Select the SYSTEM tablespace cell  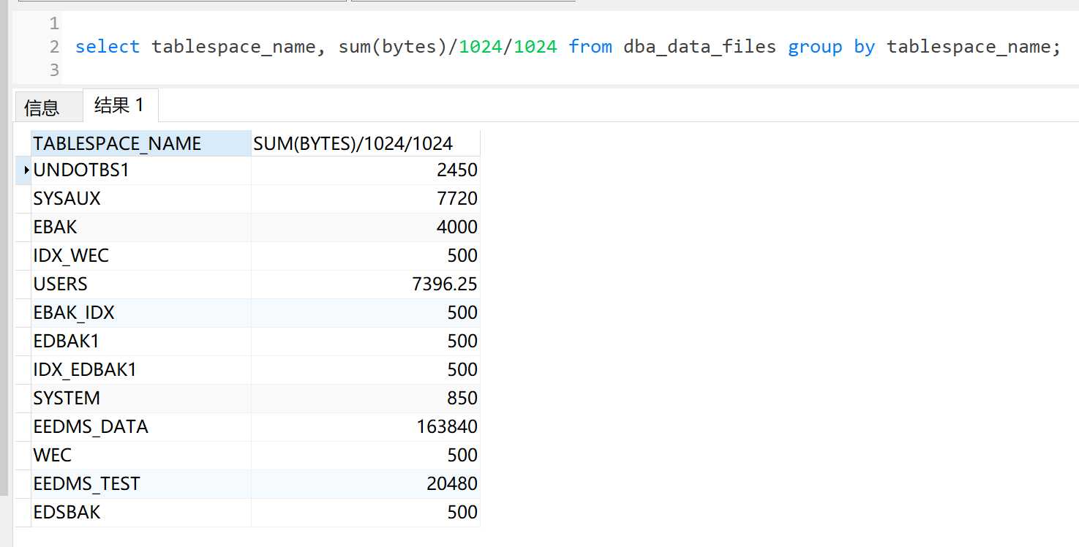pos(141,399)
